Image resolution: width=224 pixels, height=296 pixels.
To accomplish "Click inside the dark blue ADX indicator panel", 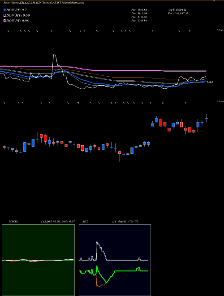I will tap(115, 260).
